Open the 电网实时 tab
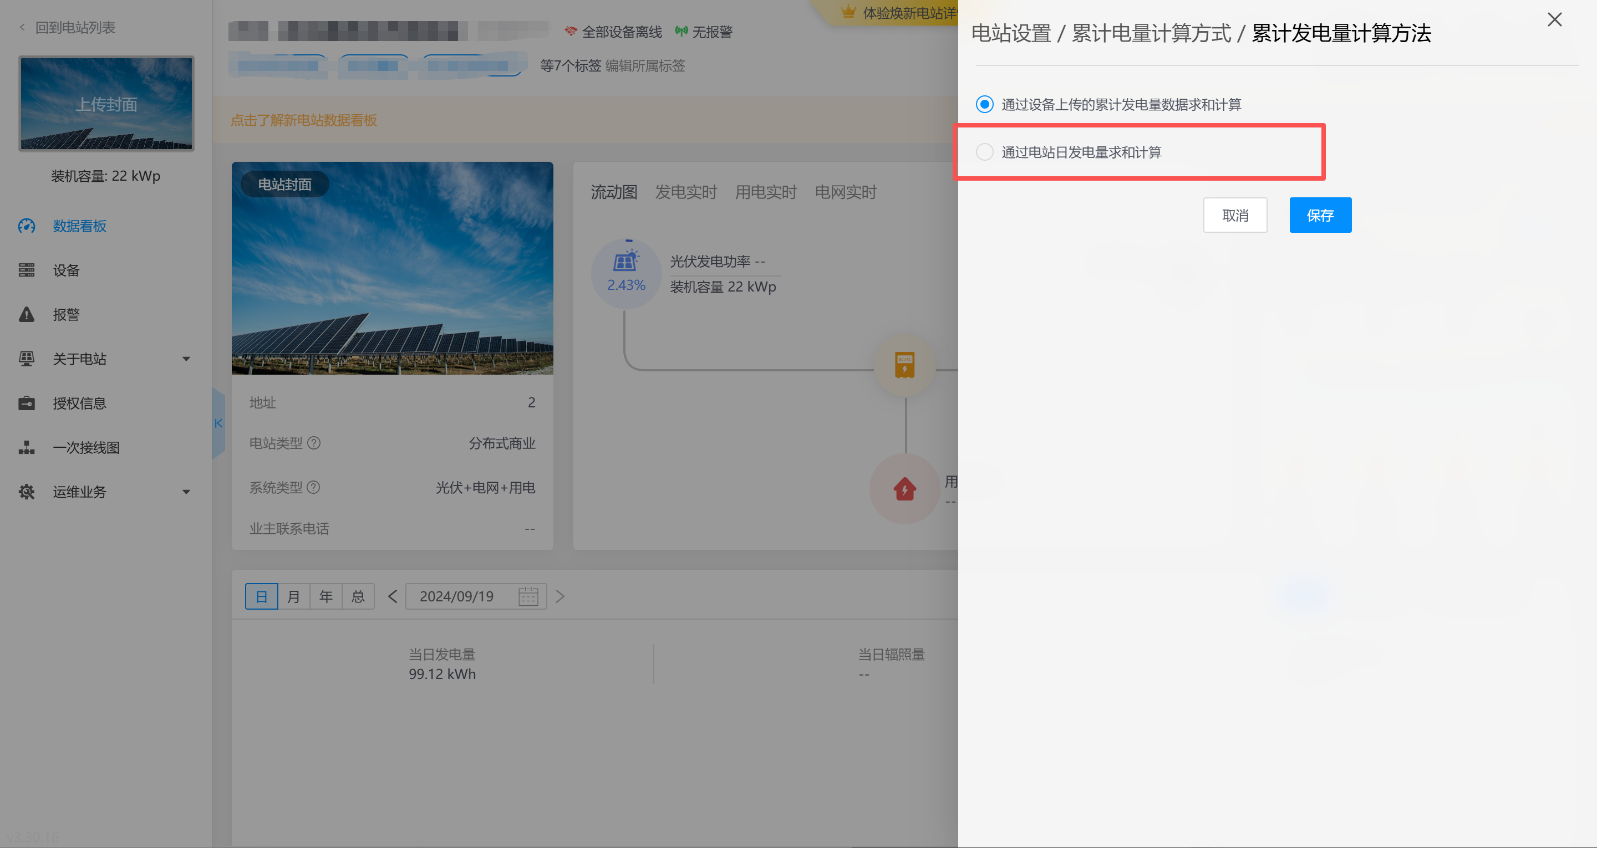 point(845,192)
